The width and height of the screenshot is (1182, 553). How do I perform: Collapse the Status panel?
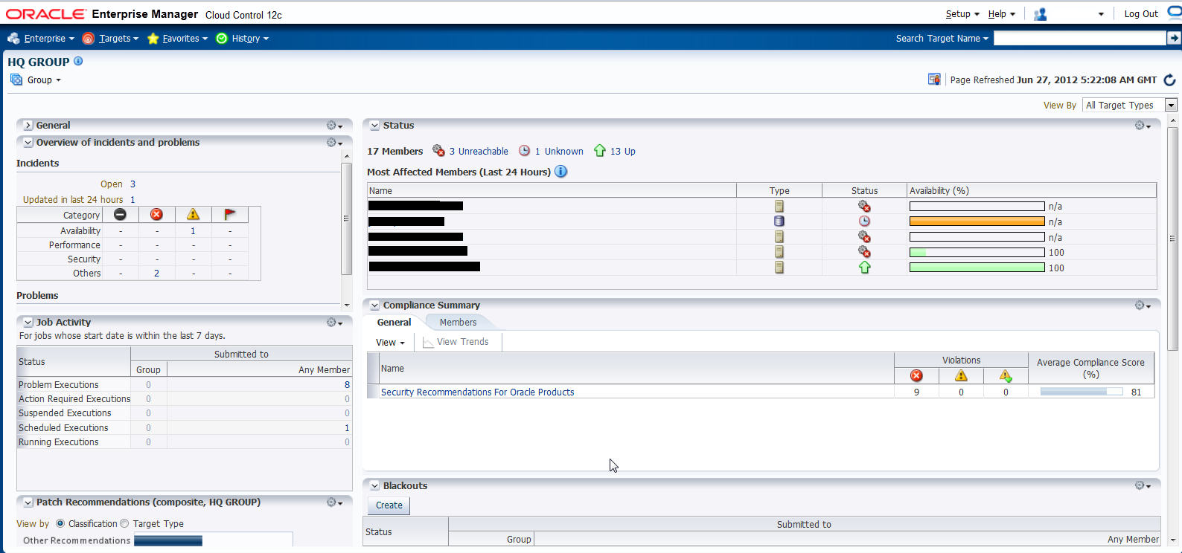(x=375, y=126)
